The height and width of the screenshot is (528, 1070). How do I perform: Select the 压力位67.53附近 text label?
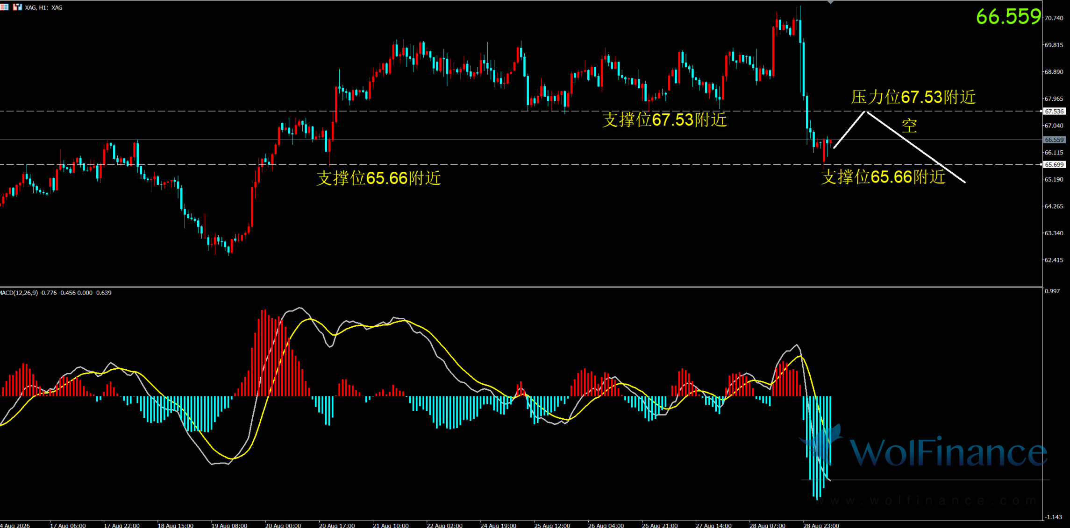pyautogui.click(x=913, y=97)
